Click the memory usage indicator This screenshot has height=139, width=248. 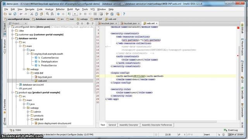click(236, 135)
